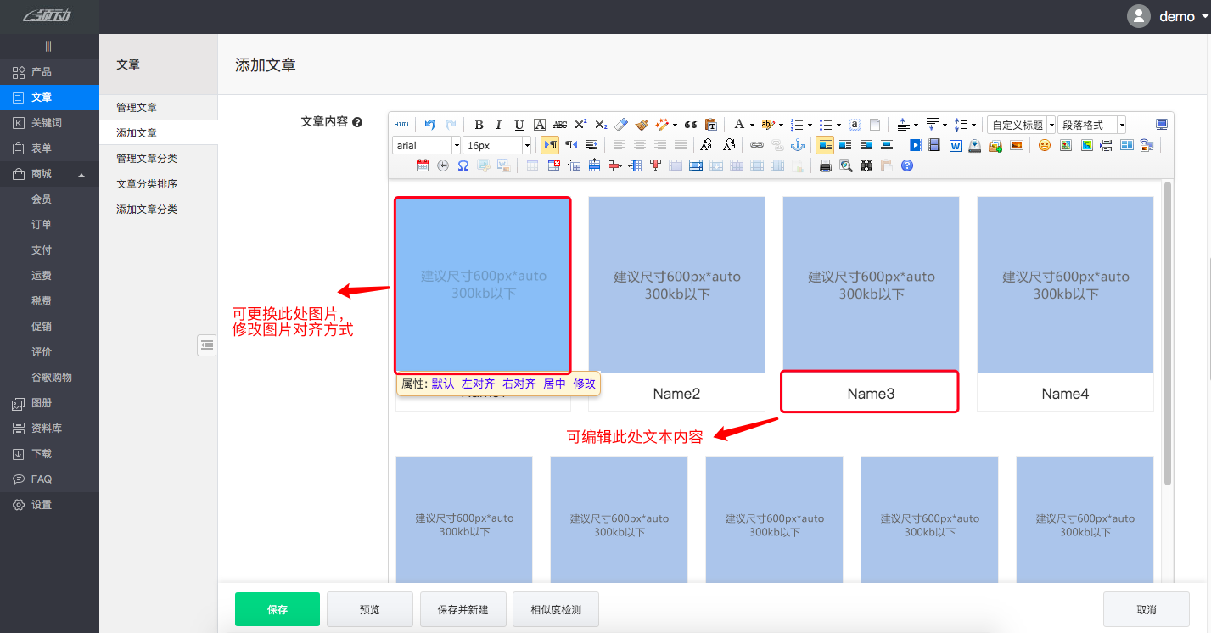Open editor help with the question mark icon
Image resolution: width=1211 pixels, height=633 pixels.
coord(907,166)
